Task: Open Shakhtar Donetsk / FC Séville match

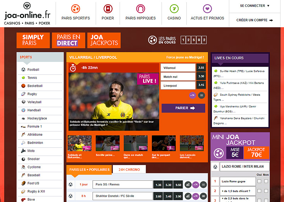Action: (x=122, y=196)
